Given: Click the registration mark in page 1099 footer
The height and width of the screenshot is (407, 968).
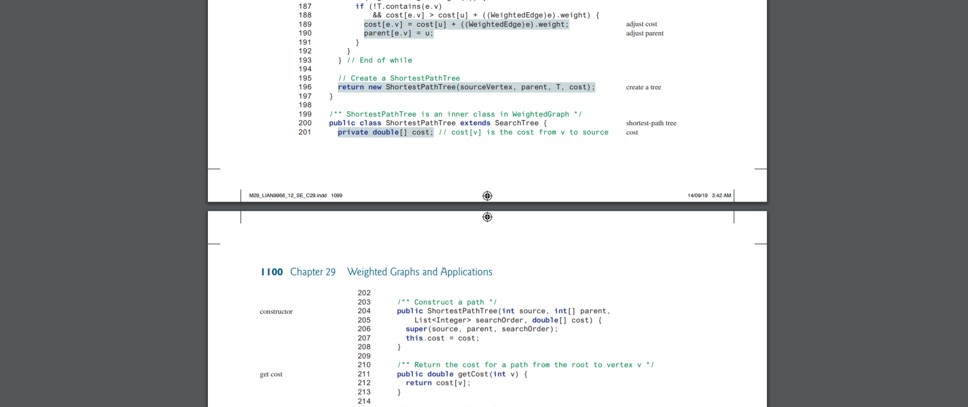Looking at the screenshot, I should [487, 196].
